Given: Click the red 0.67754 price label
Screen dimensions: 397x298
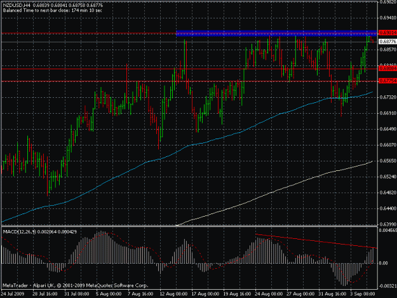Looking at the screenshot, I should [387, 81].
